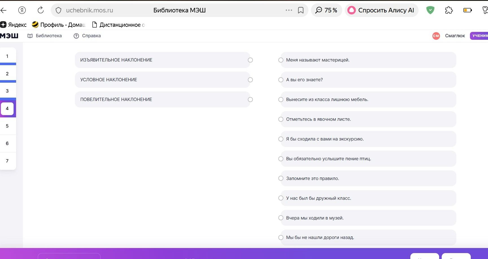Bookmark this page with the bookmark icon

[301, 10]
